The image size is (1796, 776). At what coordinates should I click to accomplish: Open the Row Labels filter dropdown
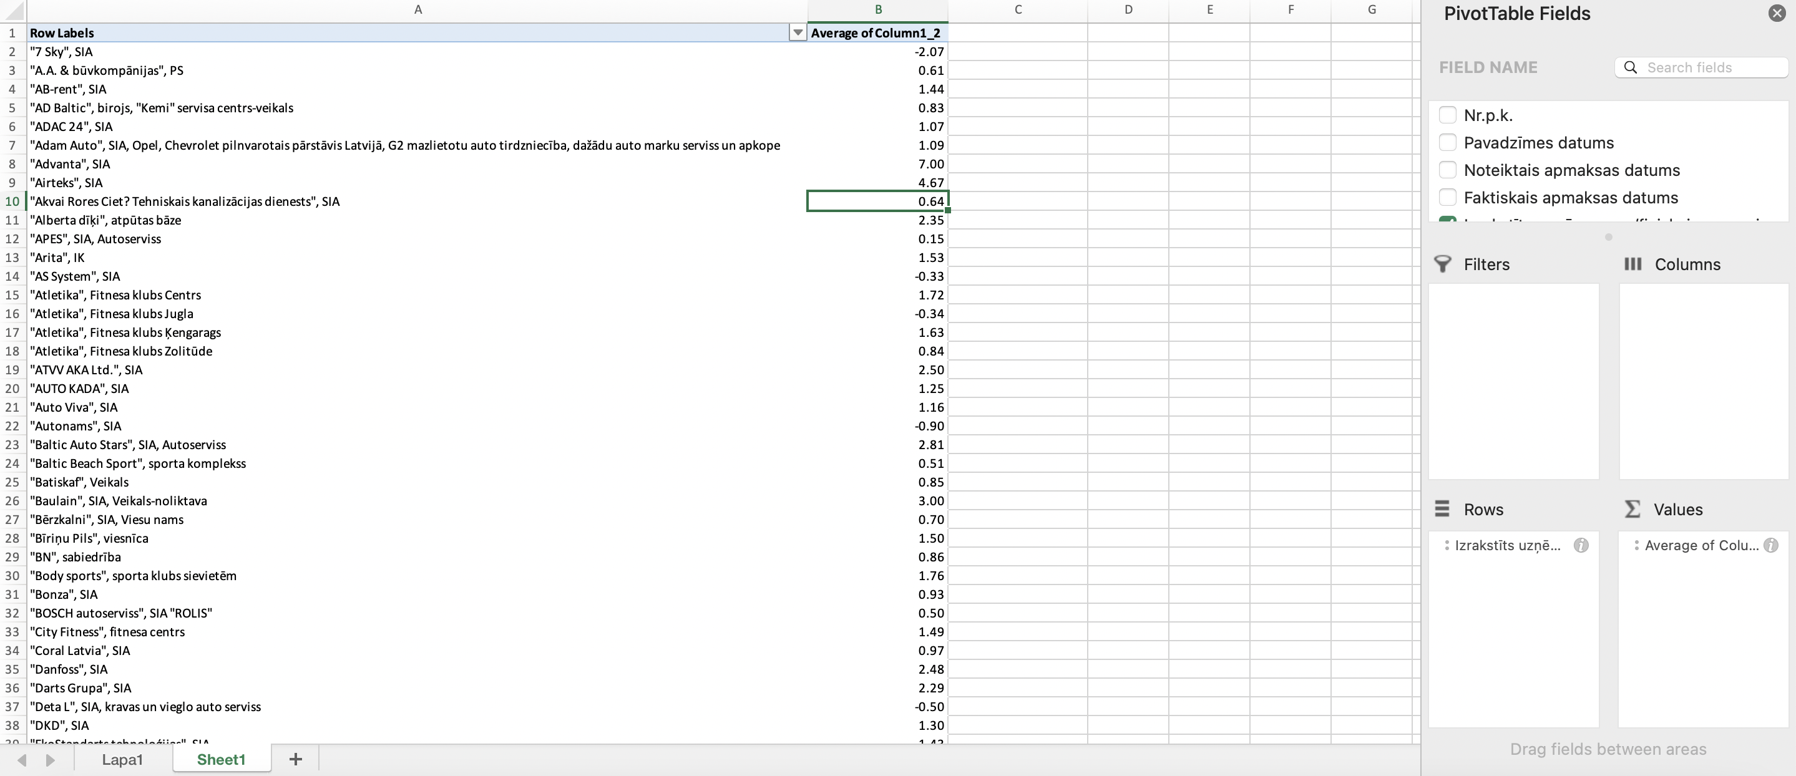pyautogui.click(x=798, y=33)
